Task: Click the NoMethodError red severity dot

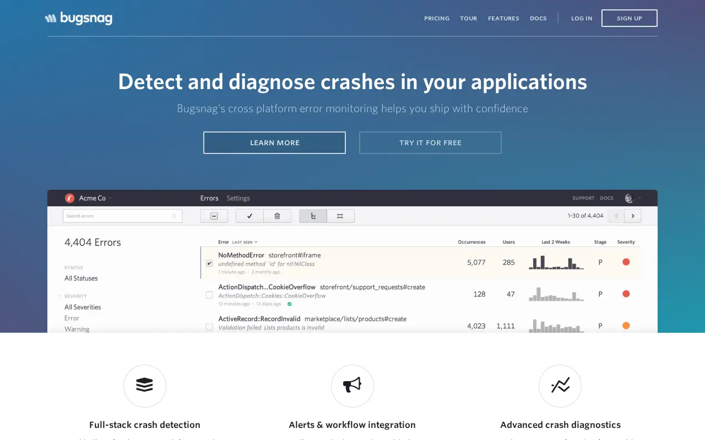Action: [626, 262]
